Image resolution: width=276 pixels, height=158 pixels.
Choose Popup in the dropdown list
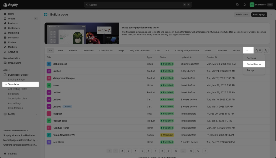[250, 70]
